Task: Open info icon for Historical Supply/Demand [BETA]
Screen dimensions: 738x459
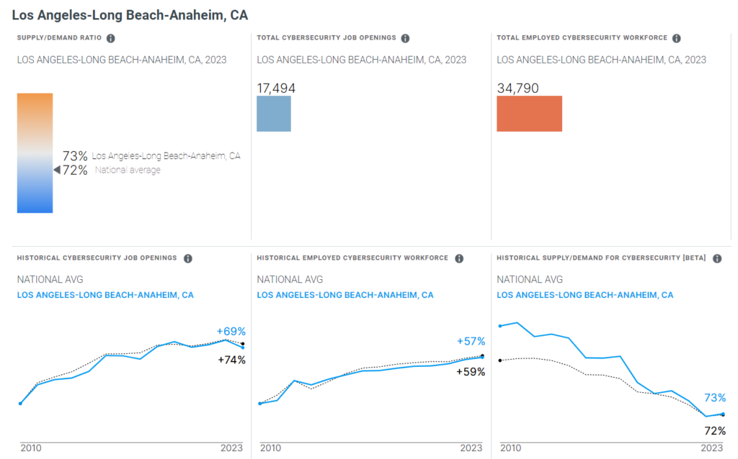Action: click(717, 258)
